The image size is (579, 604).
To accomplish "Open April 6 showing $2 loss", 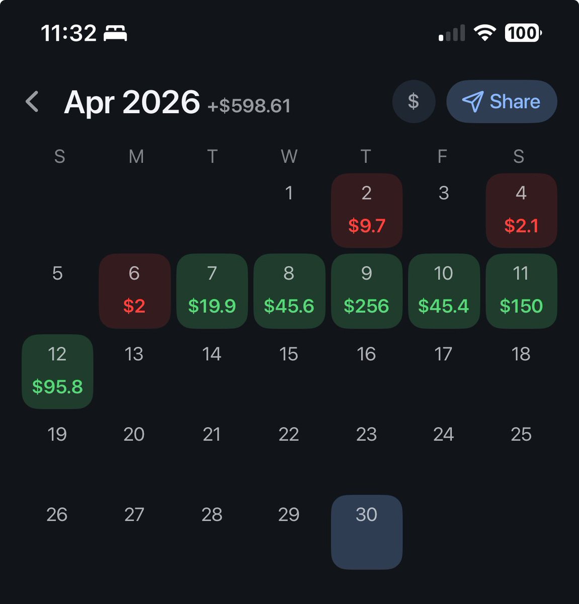I will (135, 291).
